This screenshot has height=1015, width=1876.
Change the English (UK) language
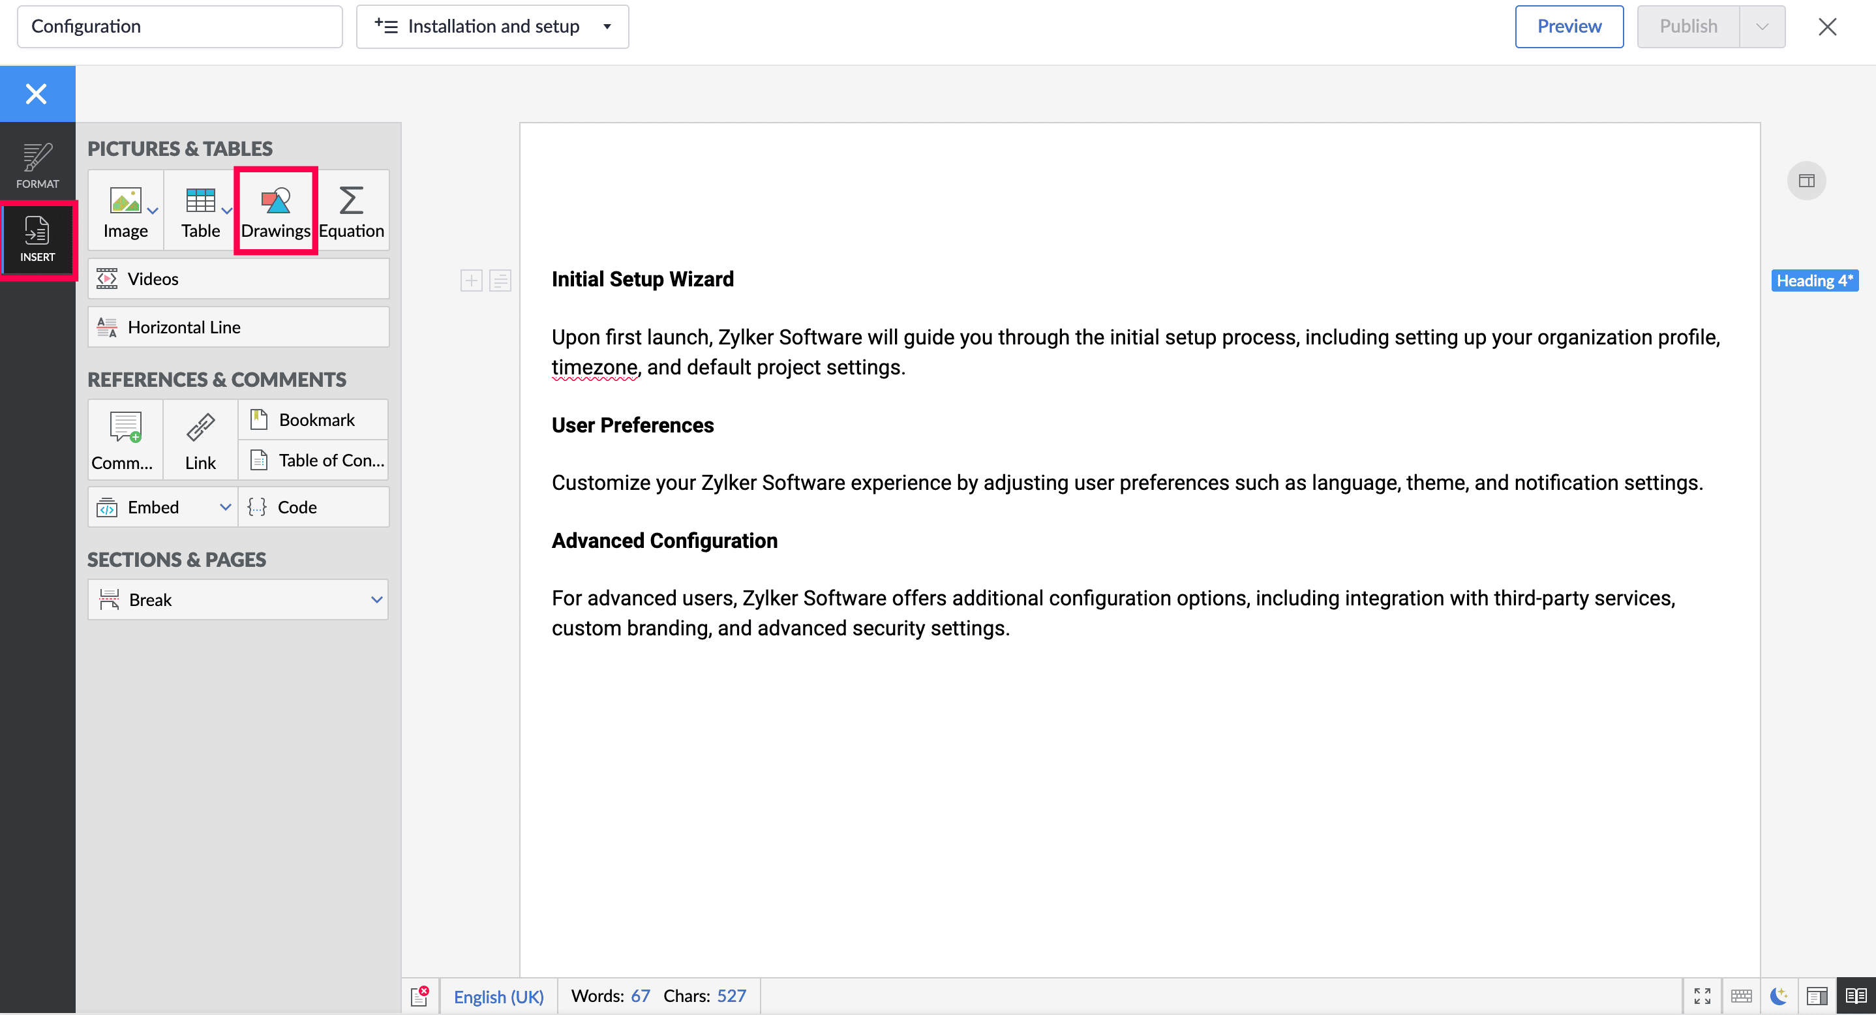pos(498,995)
